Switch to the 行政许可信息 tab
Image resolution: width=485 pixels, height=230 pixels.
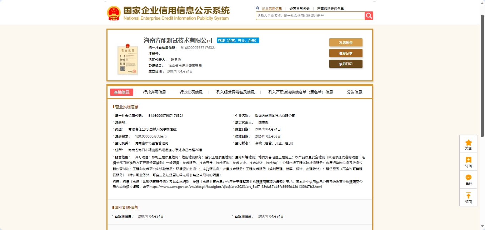[155, 92]
